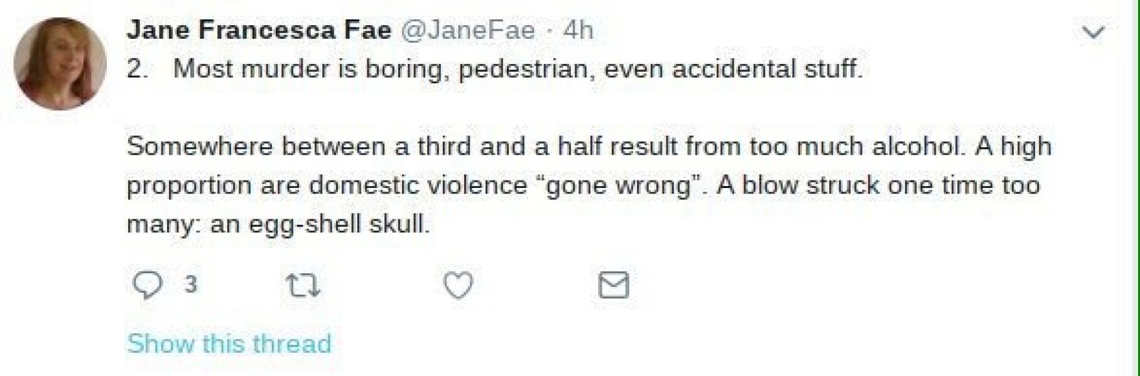
Task: Click the word "alcohol" in the tweet
Action: [x=915, y=147]
